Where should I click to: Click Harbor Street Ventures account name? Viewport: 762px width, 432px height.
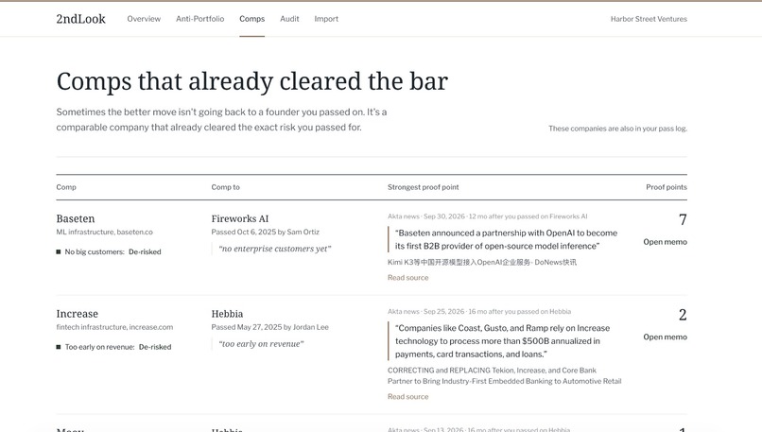point(649,19)
